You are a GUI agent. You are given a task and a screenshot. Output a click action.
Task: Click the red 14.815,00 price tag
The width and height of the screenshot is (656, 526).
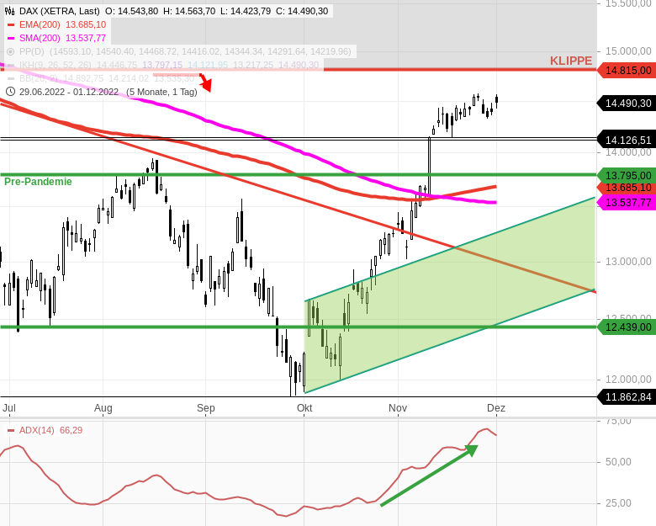coord(627,71)
